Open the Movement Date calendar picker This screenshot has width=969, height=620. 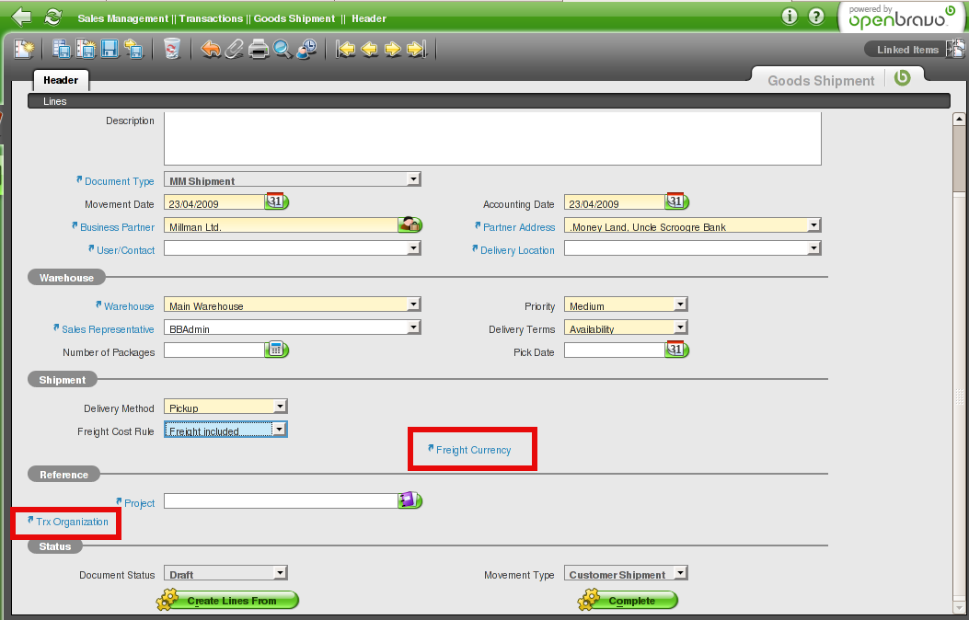point(276,201)
